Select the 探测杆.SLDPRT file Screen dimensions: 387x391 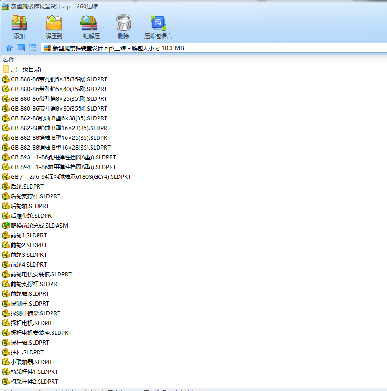[x=26, y=303]
